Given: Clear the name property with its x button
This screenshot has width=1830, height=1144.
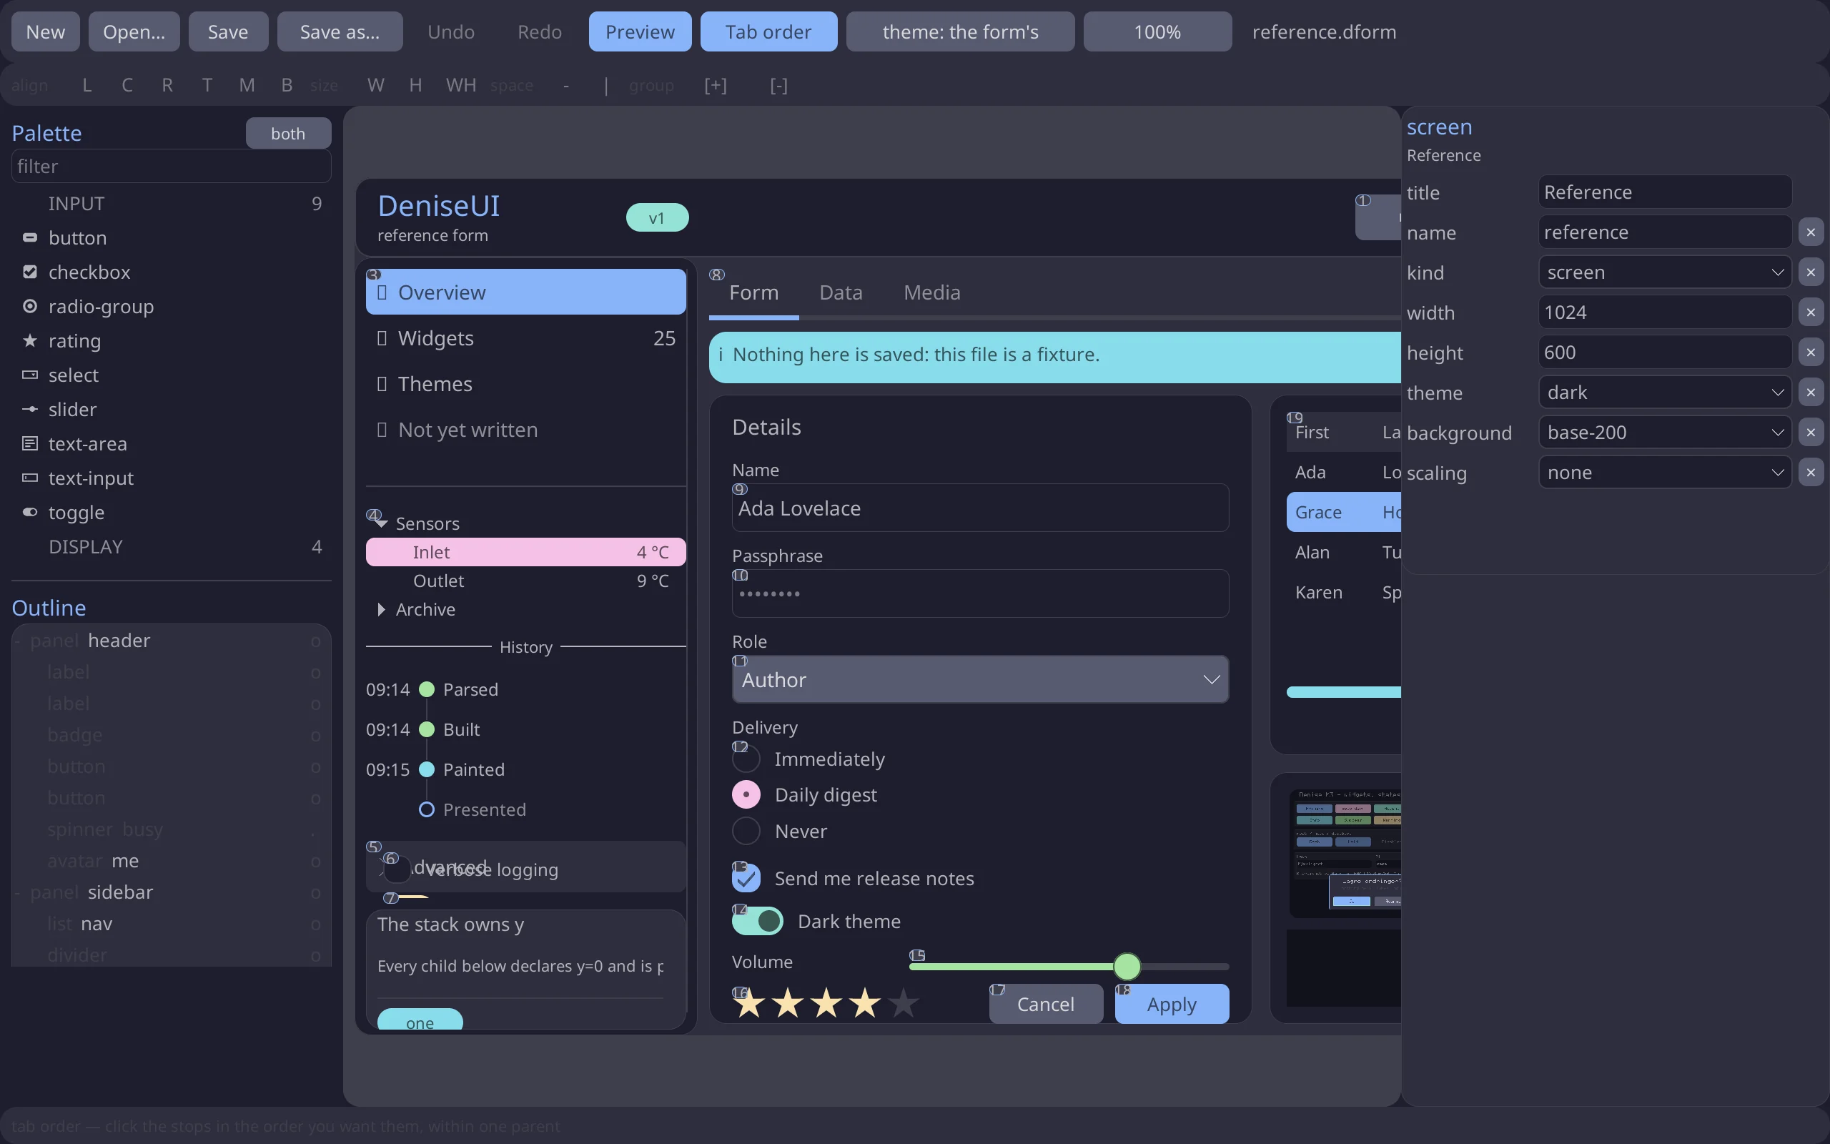Looking at the screenshot, I should (x=1810, y=232).
